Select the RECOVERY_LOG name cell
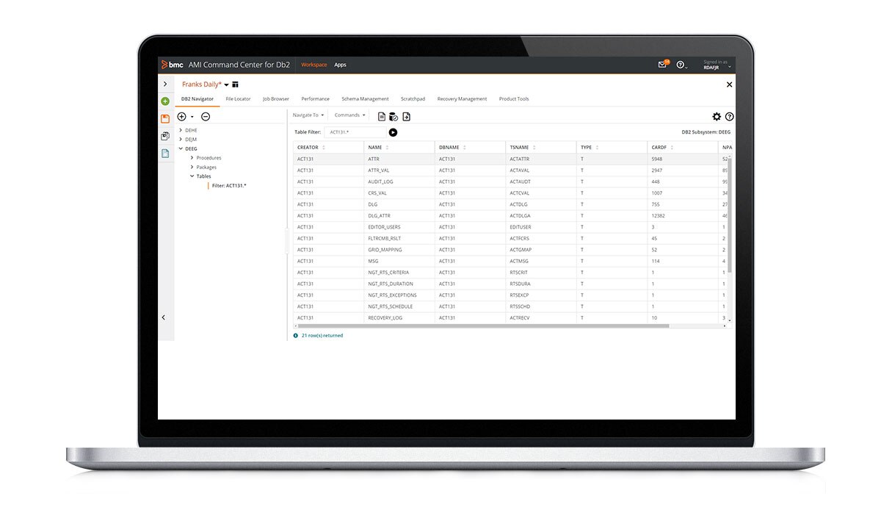 (400, 317)
